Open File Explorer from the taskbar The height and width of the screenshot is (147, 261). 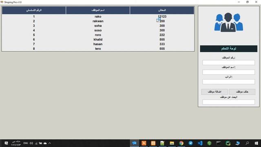coord(172,143)
